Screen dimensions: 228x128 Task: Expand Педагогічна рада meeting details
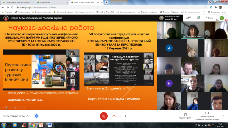(16, 116)
